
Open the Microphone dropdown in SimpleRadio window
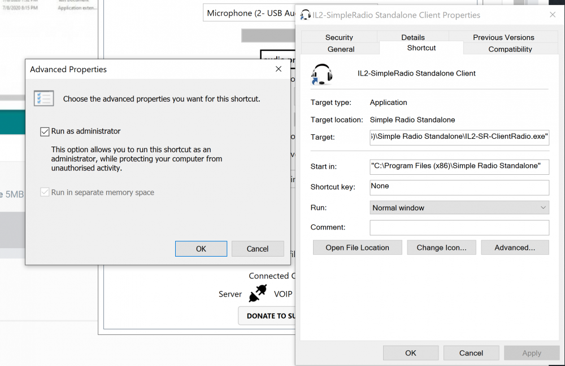click(249, 13)
